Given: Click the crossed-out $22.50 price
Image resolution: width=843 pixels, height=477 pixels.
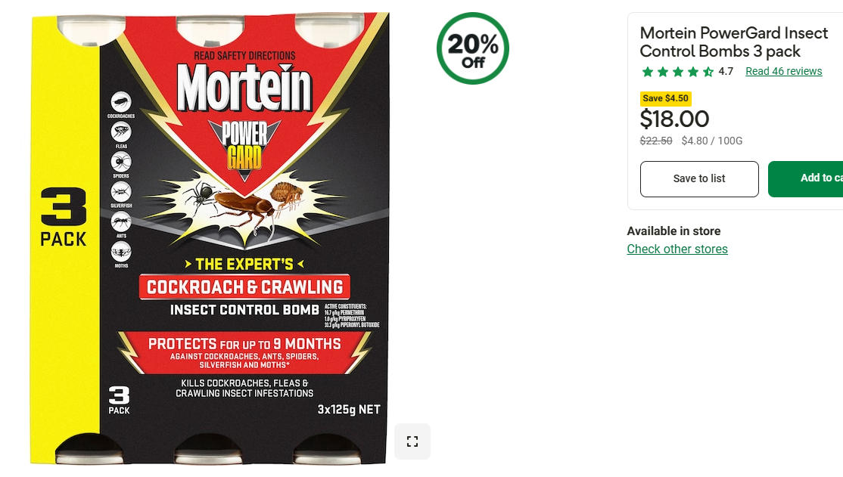Looking at the screenshot, I should 656,141.
